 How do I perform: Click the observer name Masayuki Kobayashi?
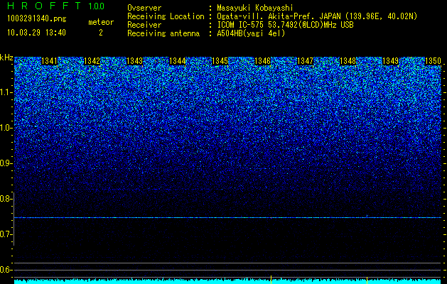pos(255,8)
